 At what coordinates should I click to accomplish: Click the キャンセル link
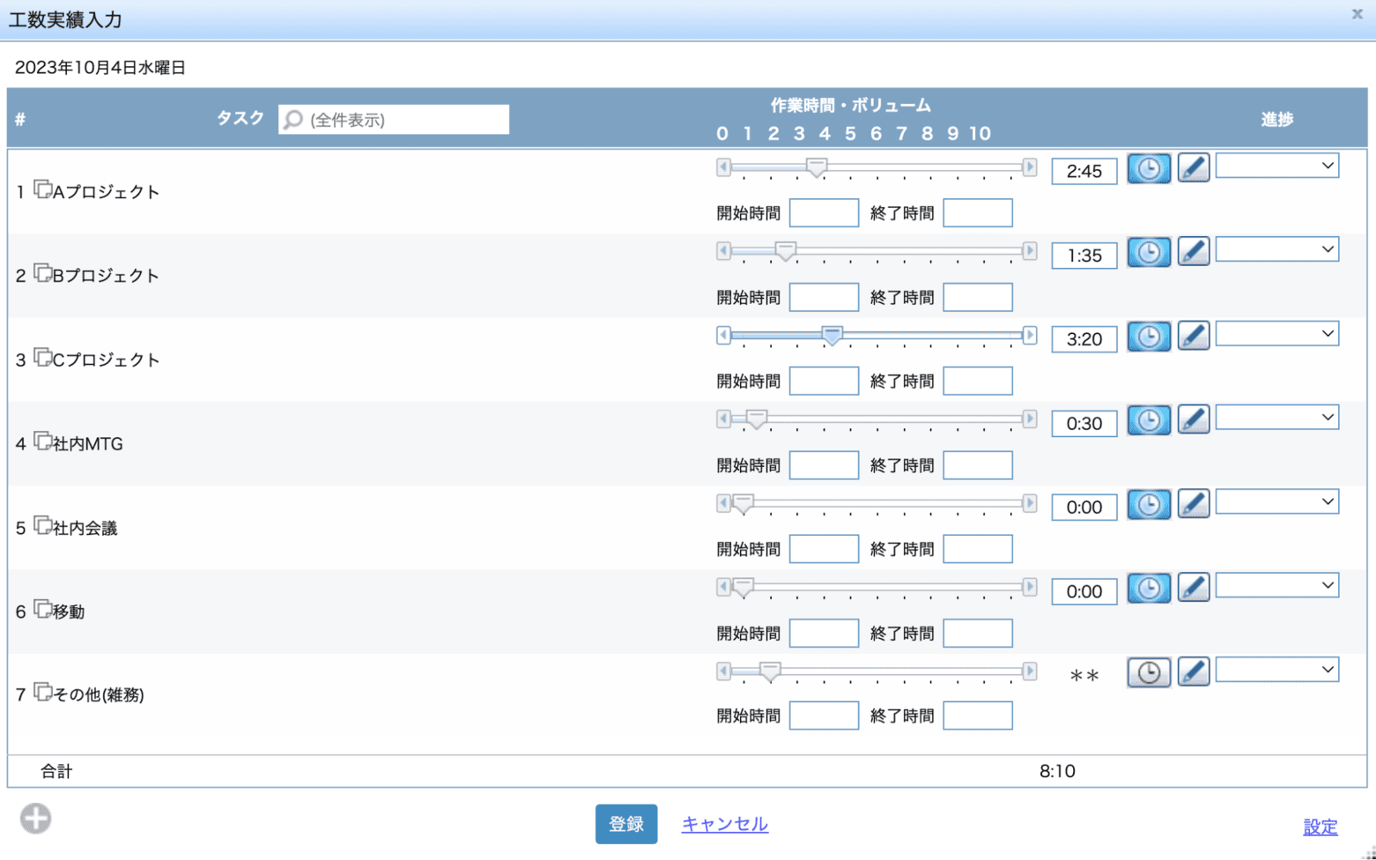[724, 824]
